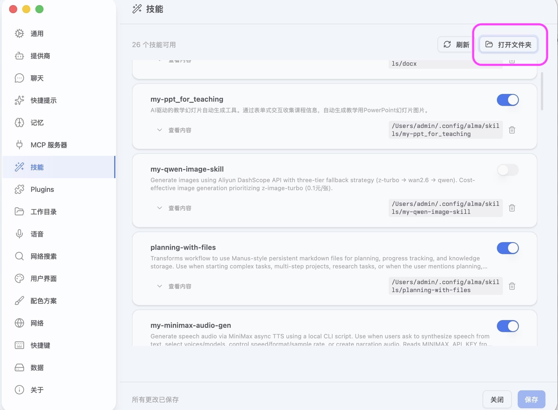
Task: Click the 保存 save button
Action: pyautogui.click(x=531, y=399)
